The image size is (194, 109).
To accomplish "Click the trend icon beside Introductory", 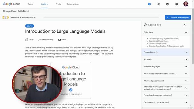I will [39, 40].
